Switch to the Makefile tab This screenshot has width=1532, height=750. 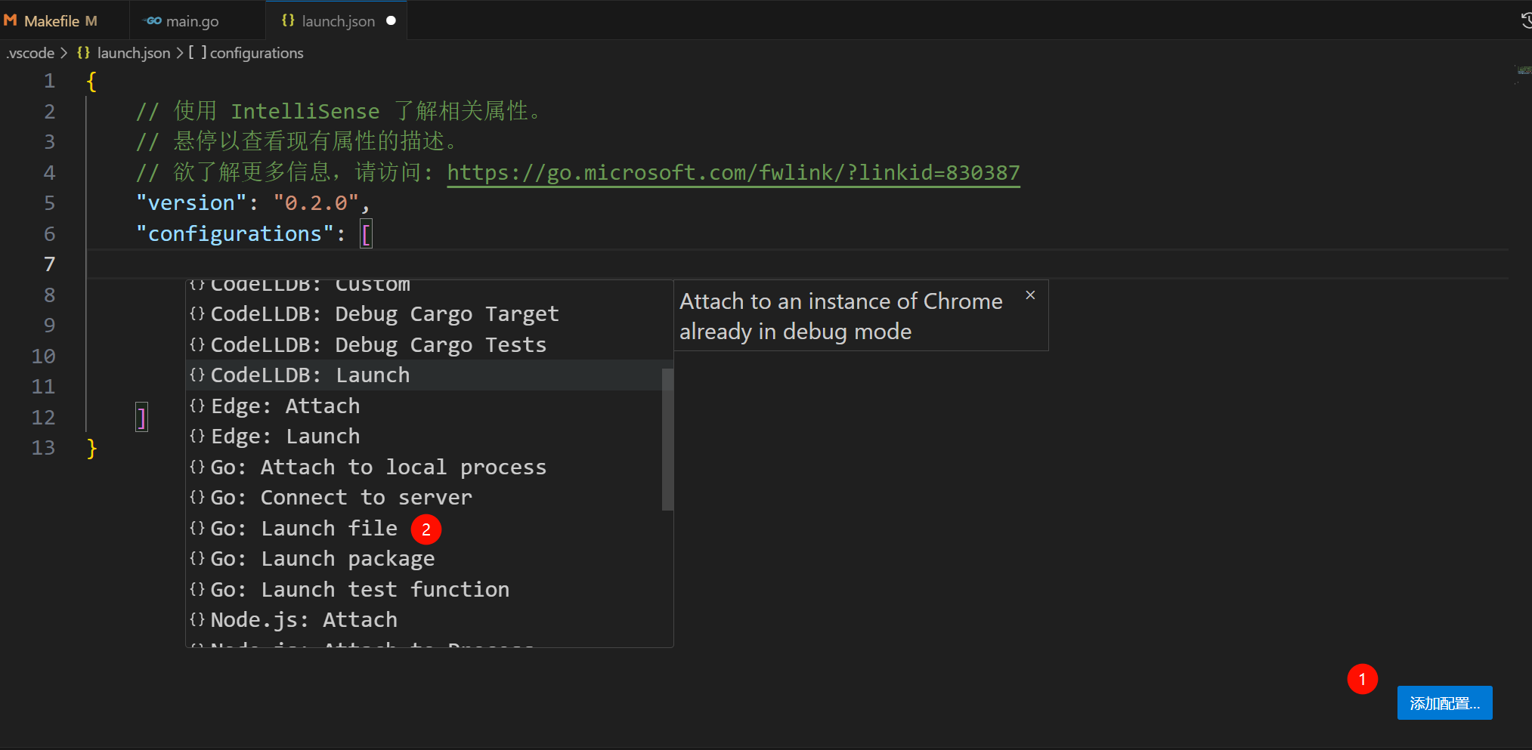(51, 21)
